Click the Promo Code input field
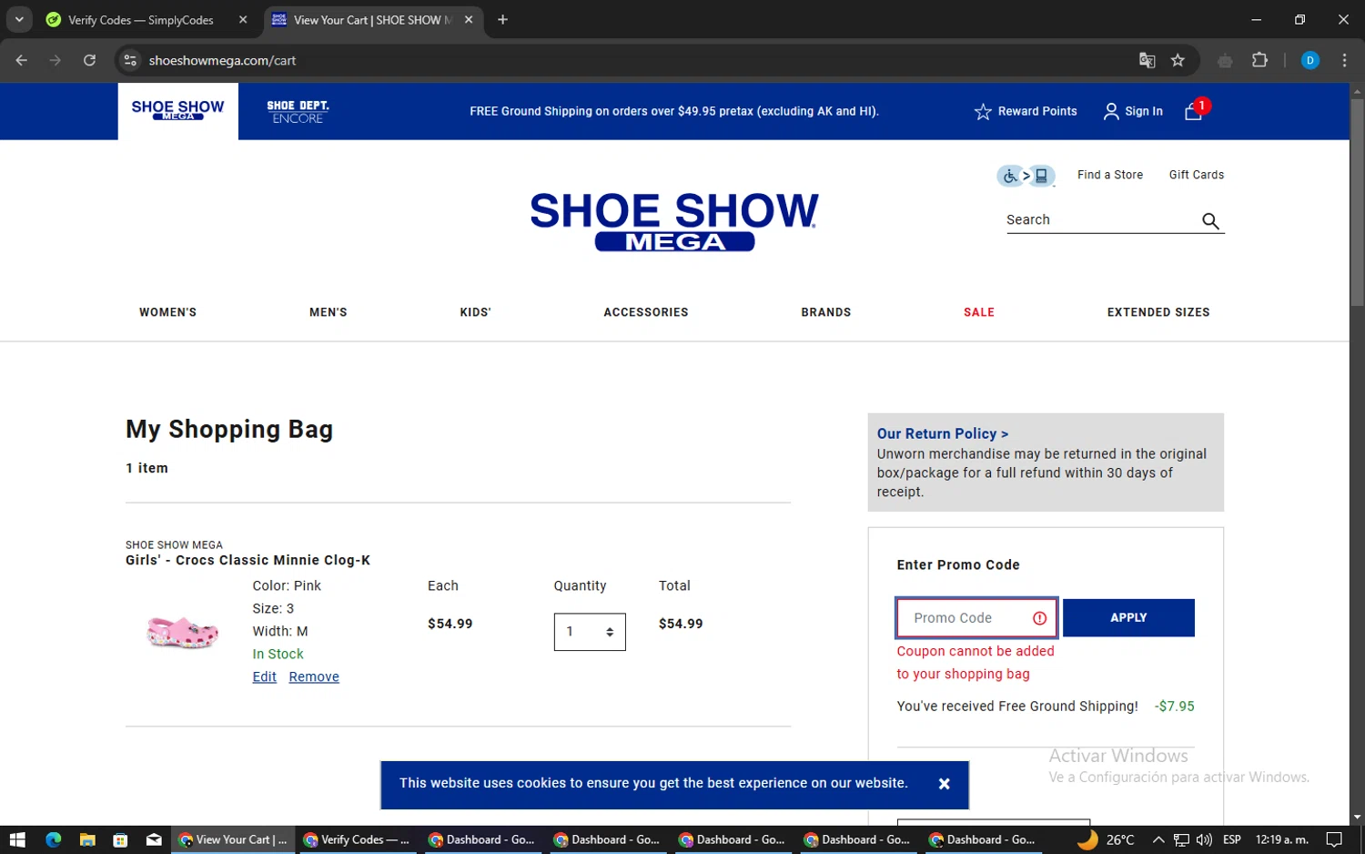 pyautogui.click(x=976, y=618)
